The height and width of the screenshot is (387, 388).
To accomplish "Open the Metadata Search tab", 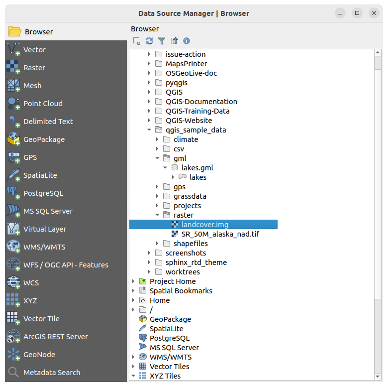I will (x=51, y=373).
